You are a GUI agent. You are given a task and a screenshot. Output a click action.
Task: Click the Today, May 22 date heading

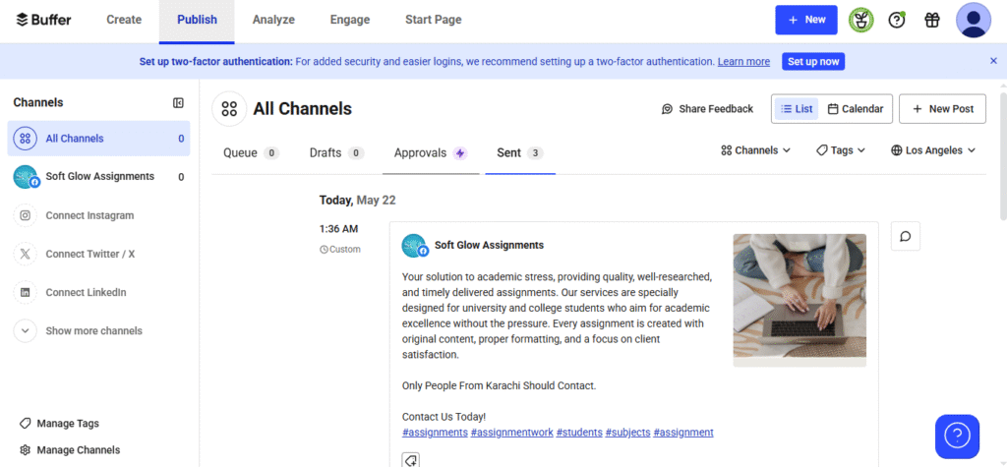point(357,201)
